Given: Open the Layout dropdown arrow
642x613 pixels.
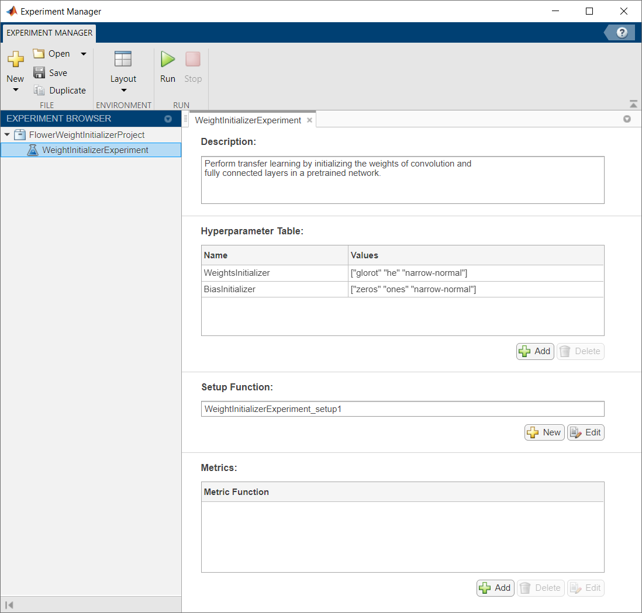Looking at the screenshot, I should tap(123, 91).
